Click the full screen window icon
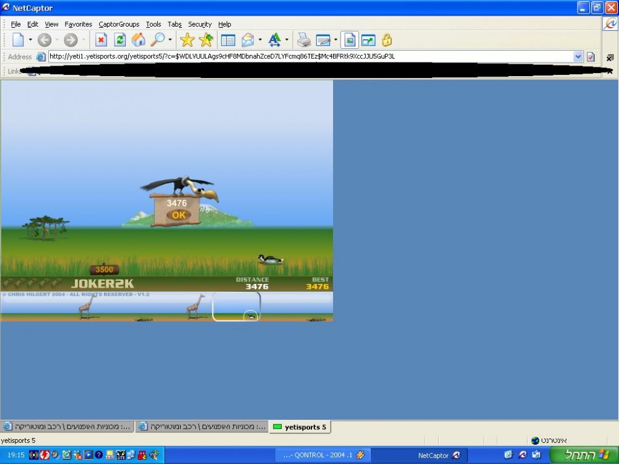This screenshot has height=464, width=619. pos(368,40)
